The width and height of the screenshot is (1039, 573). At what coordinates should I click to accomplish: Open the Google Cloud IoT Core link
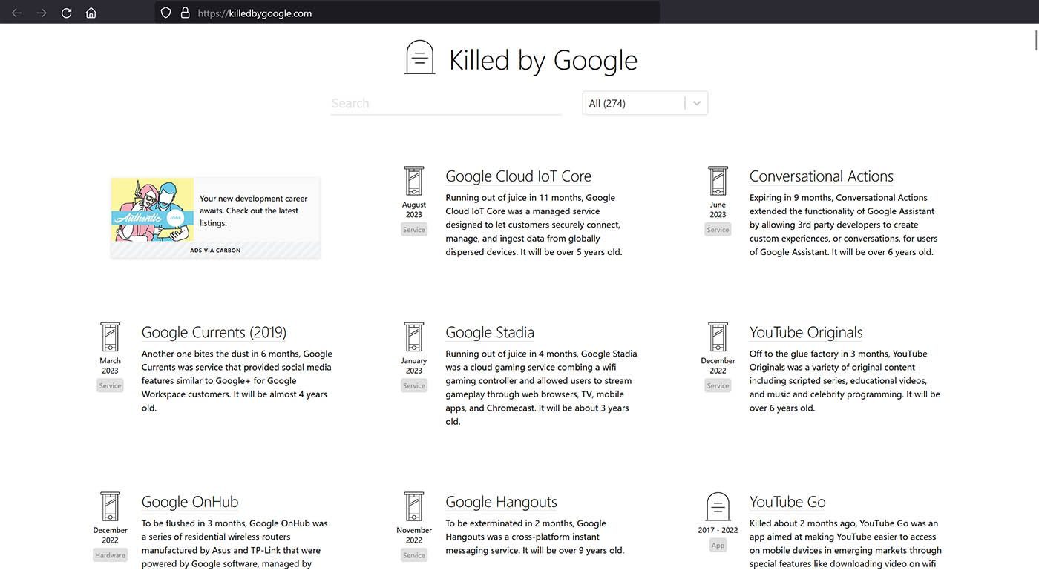pos(518,176)
